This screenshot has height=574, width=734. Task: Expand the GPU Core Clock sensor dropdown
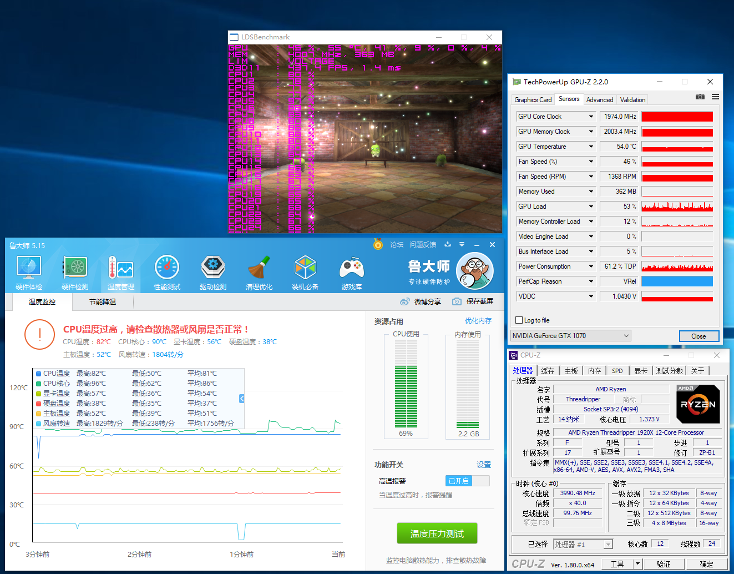(x=591, y=117)
